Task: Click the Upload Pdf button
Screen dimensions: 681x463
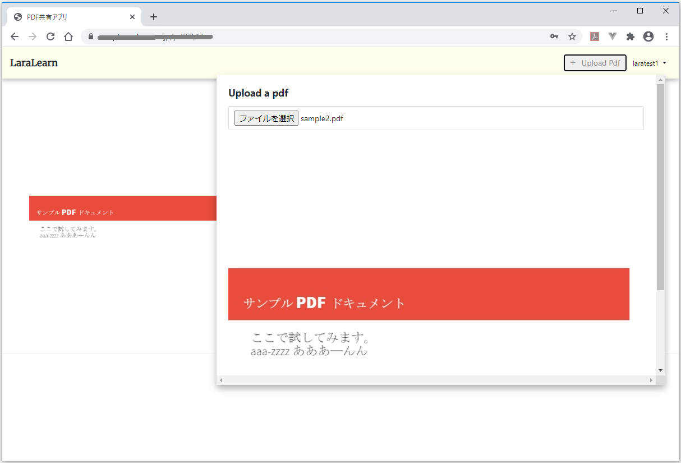Action: [x=595, y=63]
